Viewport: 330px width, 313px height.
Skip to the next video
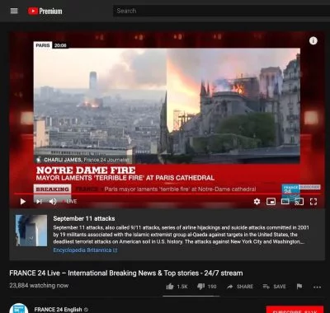pos(39,202)
